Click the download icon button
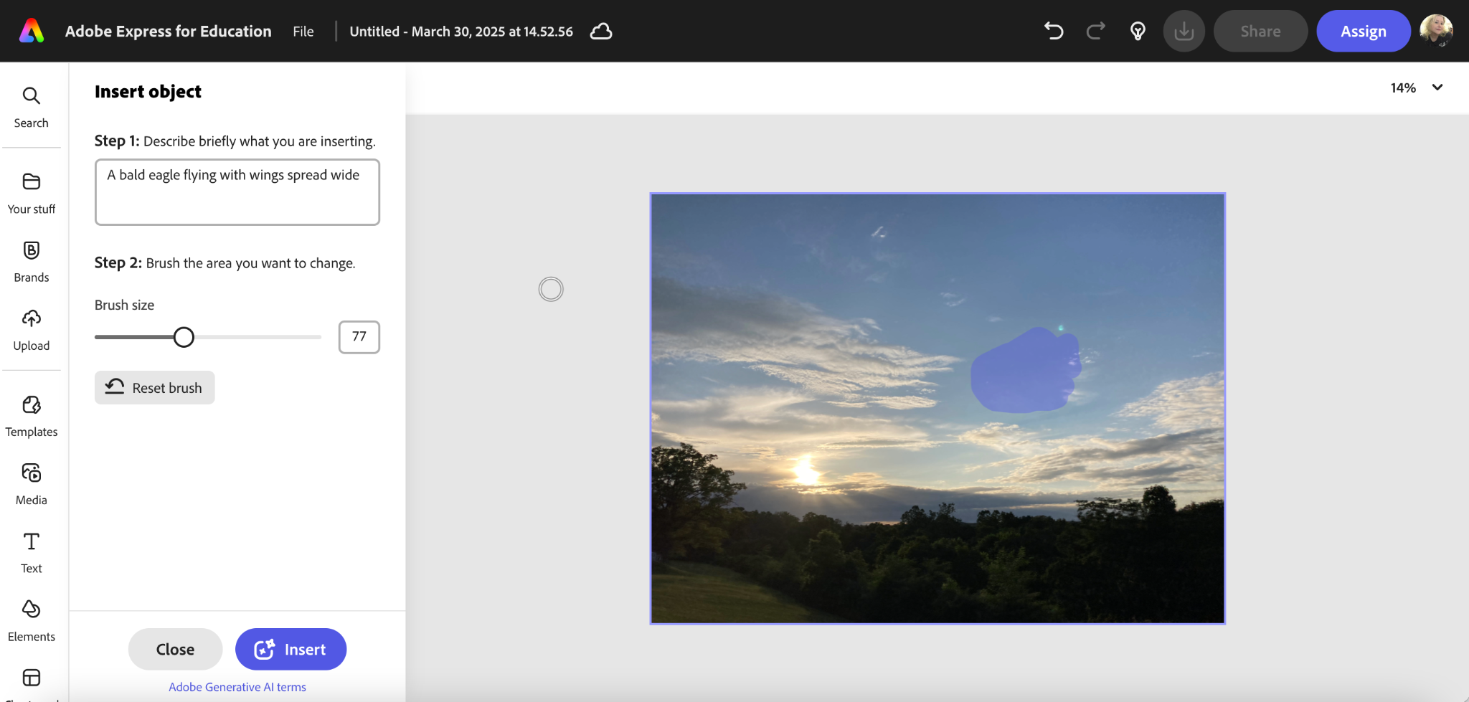The height and width of the screenshot is (702, 1469). [x=1184, y=31]
